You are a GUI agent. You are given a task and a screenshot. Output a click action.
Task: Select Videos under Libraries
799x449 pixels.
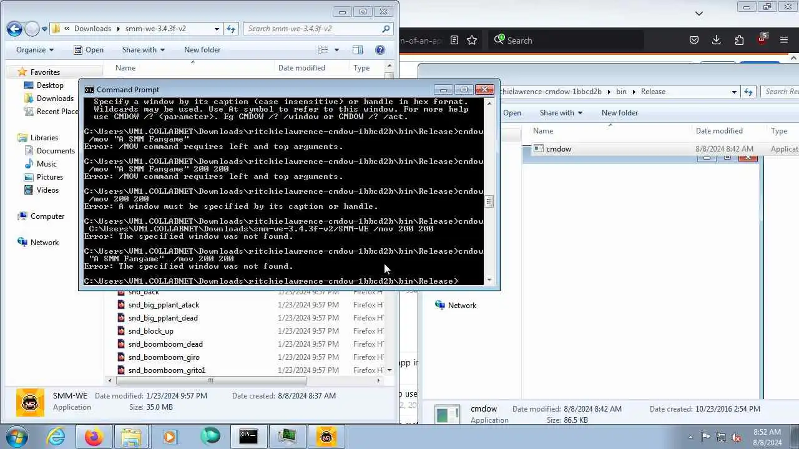click(x=47, y=190)
